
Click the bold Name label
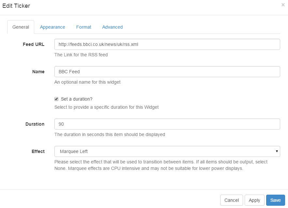pyautogui.click(x=38, y=72)
